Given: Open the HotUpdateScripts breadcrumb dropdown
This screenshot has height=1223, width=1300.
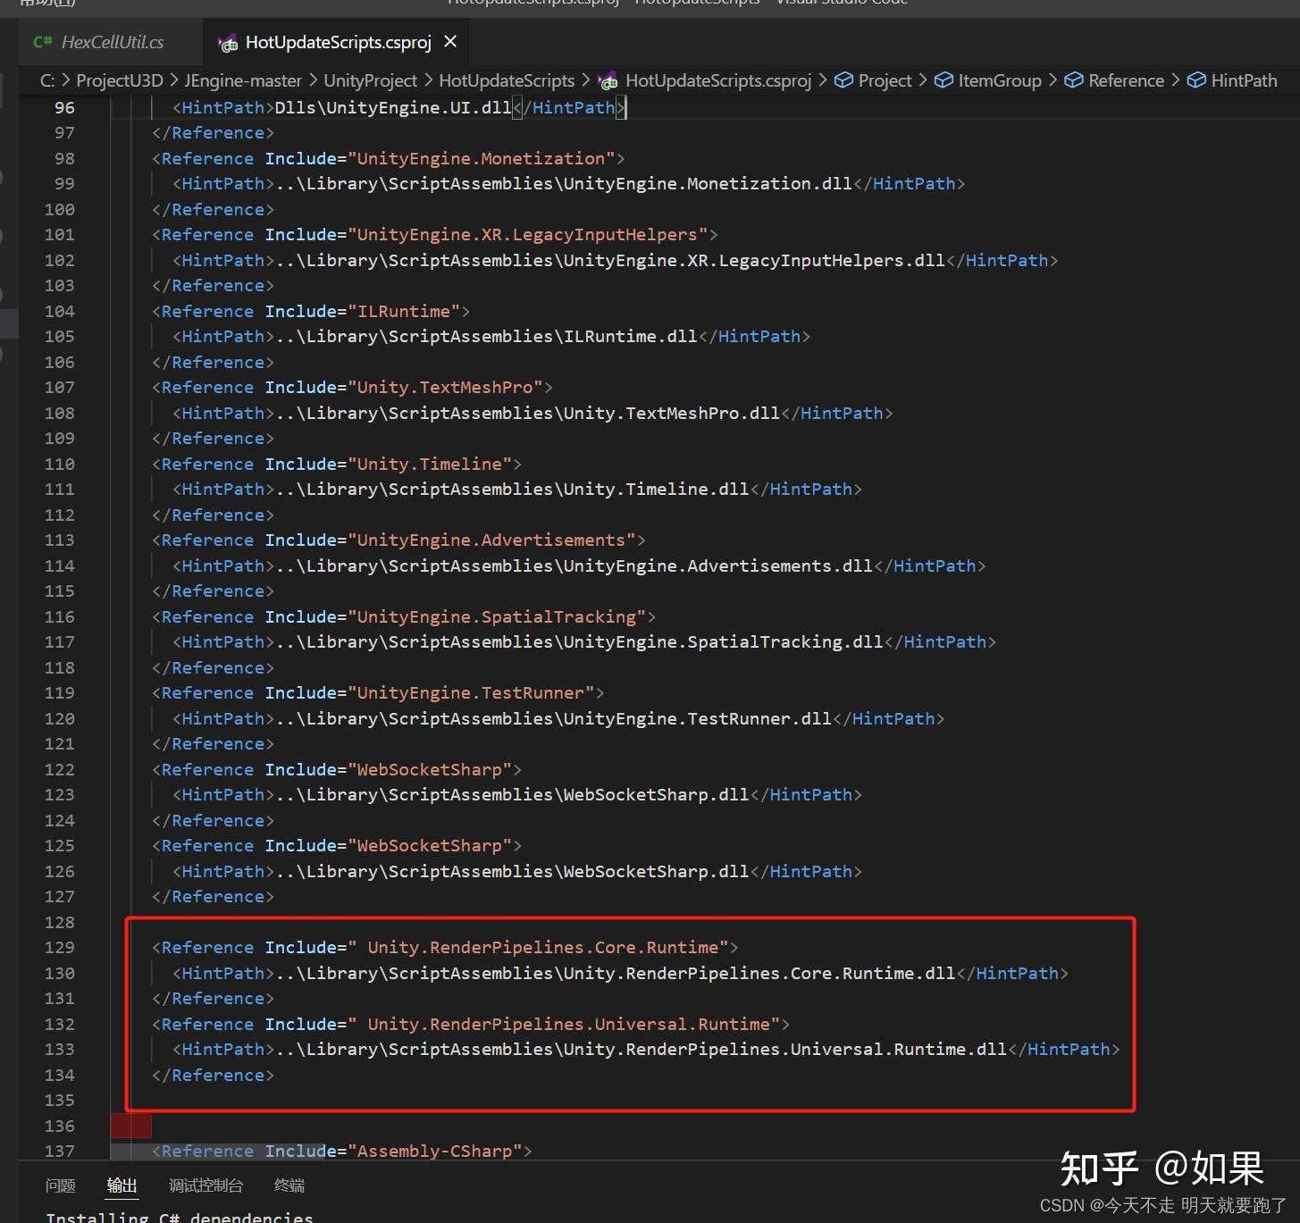Looking at the screenshot, I should (506, 80).
